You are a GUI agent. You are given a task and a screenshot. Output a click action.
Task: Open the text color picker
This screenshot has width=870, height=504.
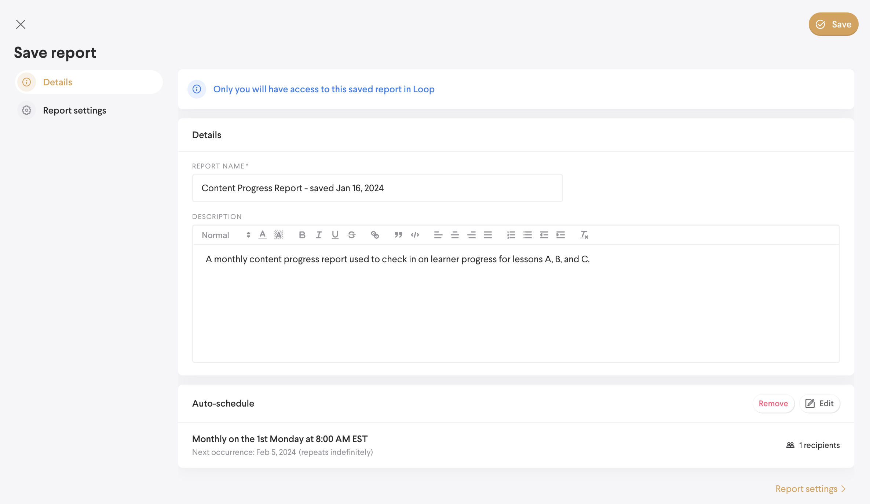click(x=263, y=235)
